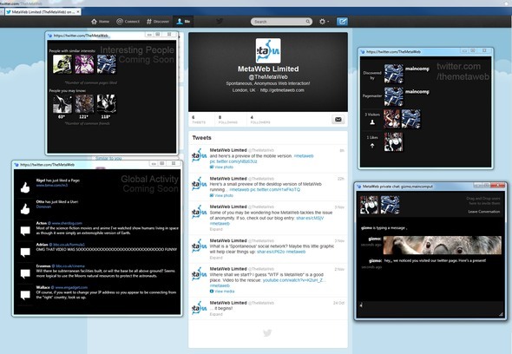
Task: Open the Home tab in Twitter navbar
Action: point(101,22)
